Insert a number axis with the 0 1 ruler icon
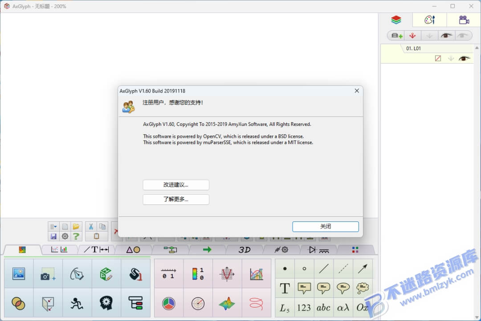481x321 pixels. click(x=169, y=273)
